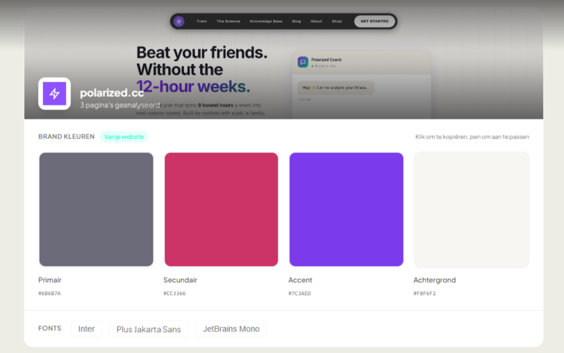Screen dimensions: 564x353
Task: Copy the Achtergrond off-white swatch
Action: click(x=471, y=209)
